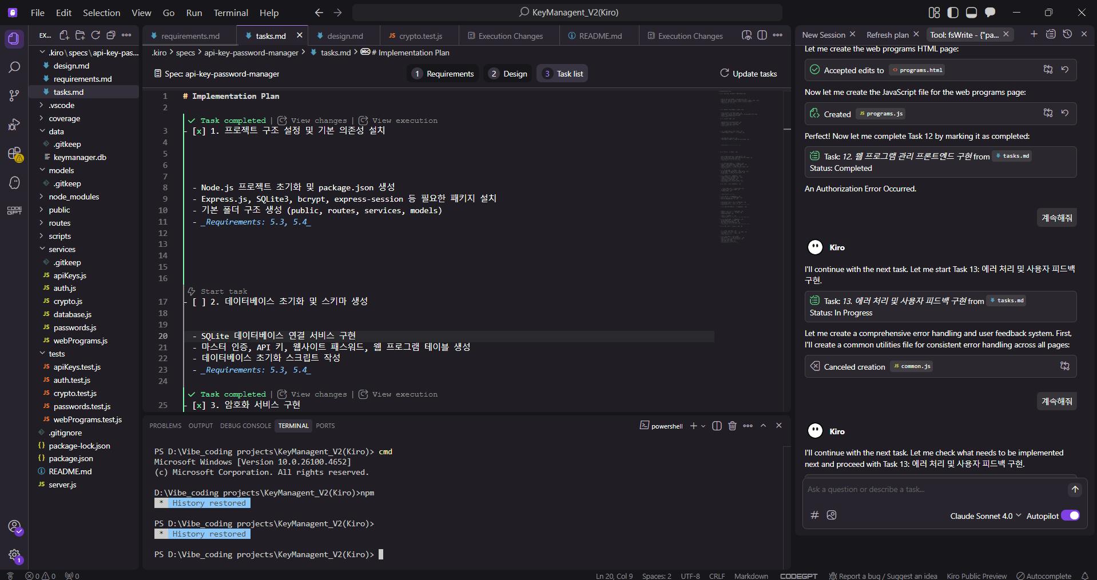Expand the node_modules folder
Image resolution: width=1097 pixels, height=580 pixels.
(74, 197)
